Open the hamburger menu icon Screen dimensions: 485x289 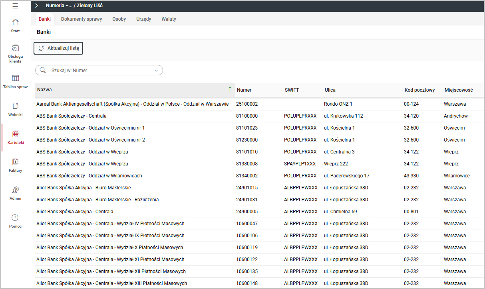15,6
